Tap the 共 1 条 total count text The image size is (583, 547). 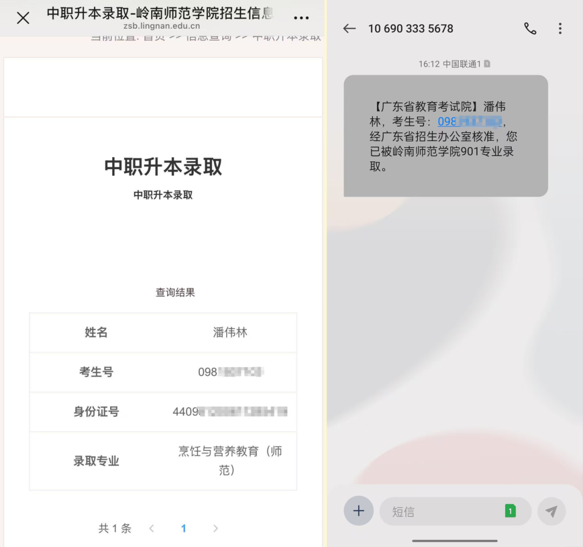[115, 529]
